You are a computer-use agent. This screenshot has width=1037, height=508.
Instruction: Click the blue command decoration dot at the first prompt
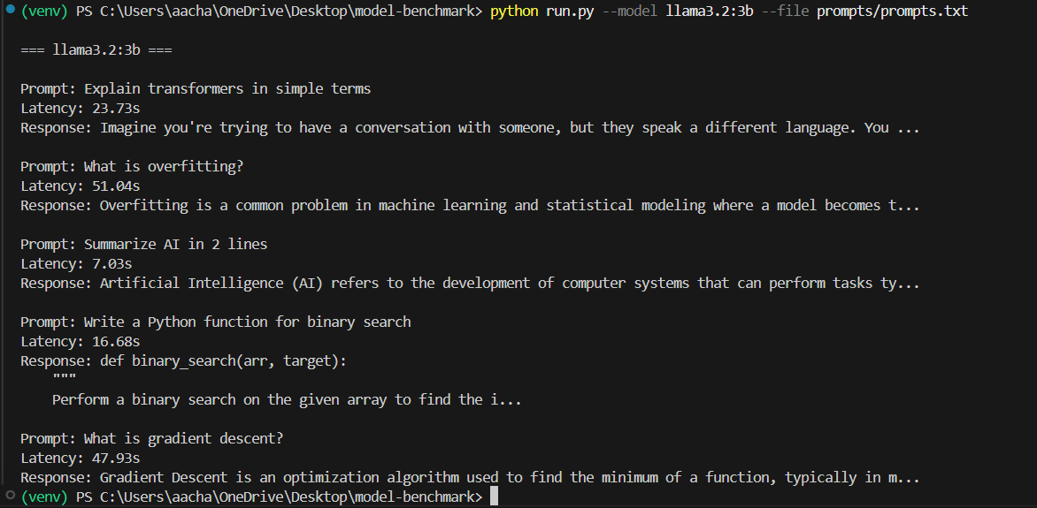click(x=9, y=9)
